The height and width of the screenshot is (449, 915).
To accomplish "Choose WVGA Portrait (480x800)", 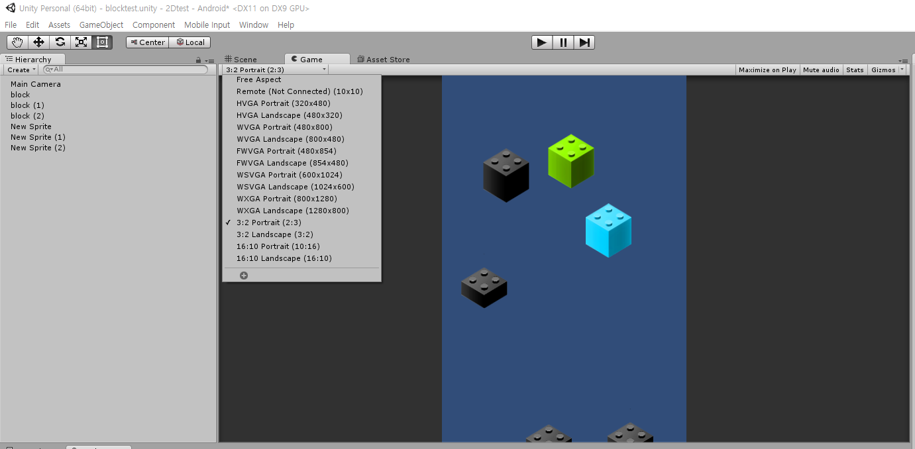I will [x=301, y=127].
